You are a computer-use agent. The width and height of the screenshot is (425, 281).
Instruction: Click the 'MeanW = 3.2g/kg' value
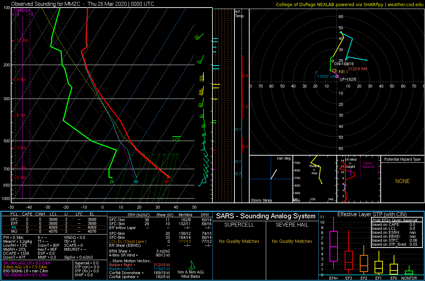pos(17,242)
